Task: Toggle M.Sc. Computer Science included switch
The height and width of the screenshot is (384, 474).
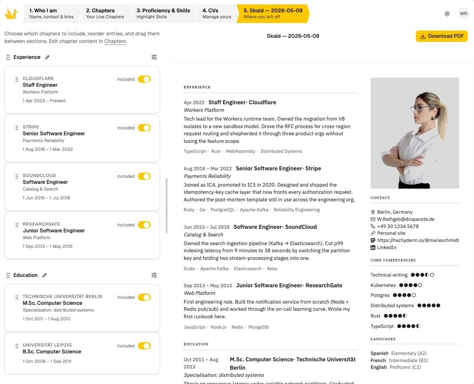Action: pos(144,297)
